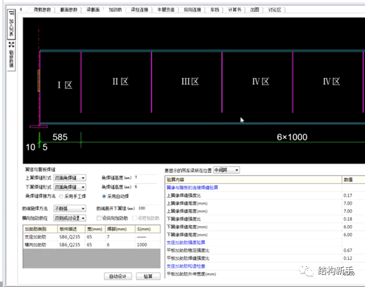Expand the 肋端绕焊方法 dropdown

tap(70, 208)
